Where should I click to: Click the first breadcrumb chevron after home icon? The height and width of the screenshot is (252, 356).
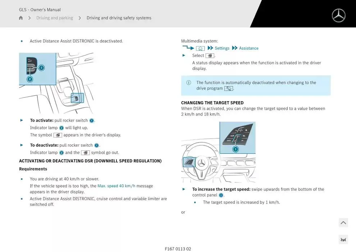click(29, 18)
